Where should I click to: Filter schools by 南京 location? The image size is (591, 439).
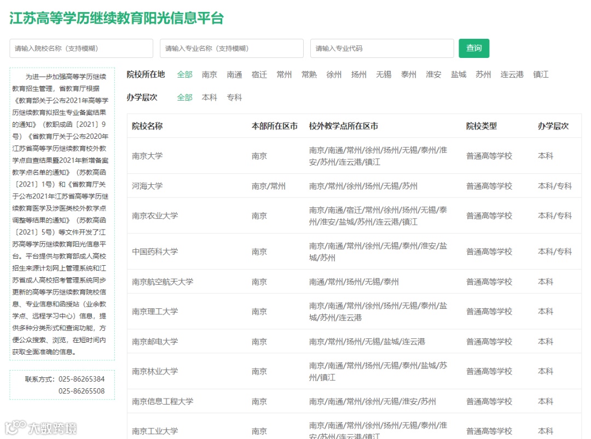[x=209, y=74]
